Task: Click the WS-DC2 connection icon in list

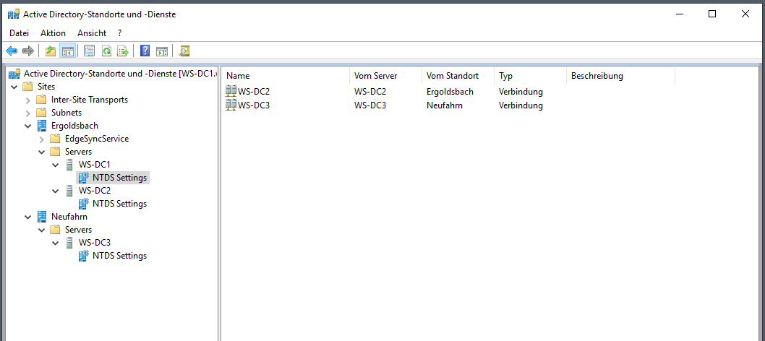Action: pyautogui.click(x=231, y=91)
